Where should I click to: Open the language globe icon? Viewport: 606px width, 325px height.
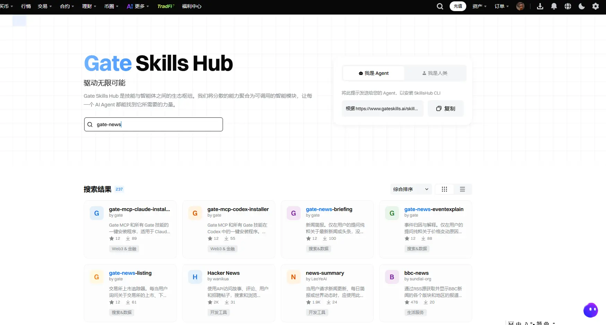click(568, 6)
